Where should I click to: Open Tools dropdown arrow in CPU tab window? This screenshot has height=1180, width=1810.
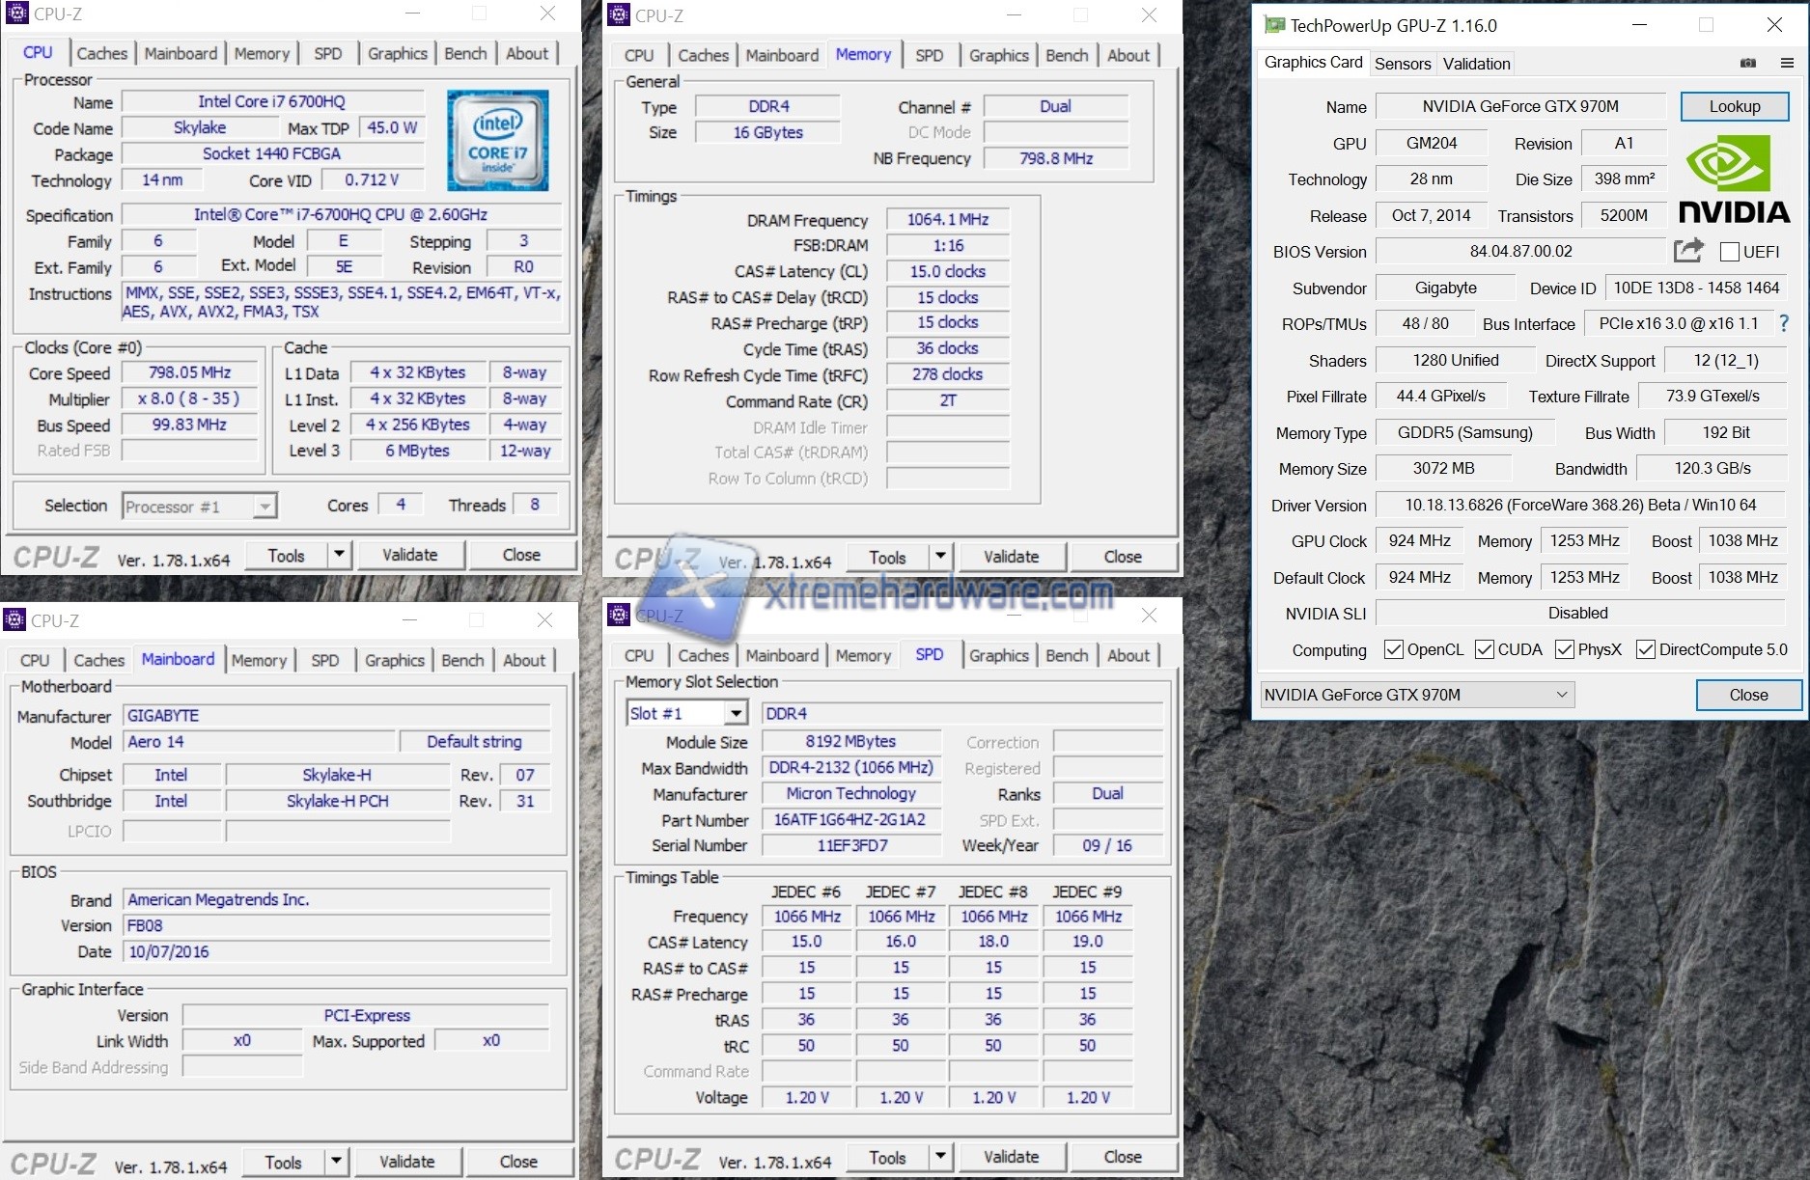[339, 555]
